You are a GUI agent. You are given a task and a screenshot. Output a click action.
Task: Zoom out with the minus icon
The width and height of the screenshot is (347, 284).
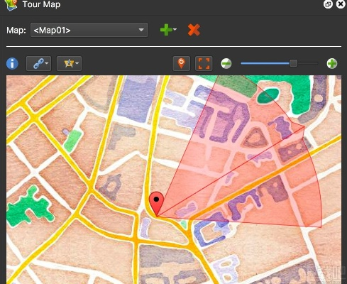[x=226, y=63]
